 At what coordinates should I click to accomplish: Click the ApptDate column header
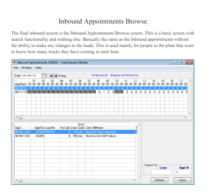pos(21,84)
